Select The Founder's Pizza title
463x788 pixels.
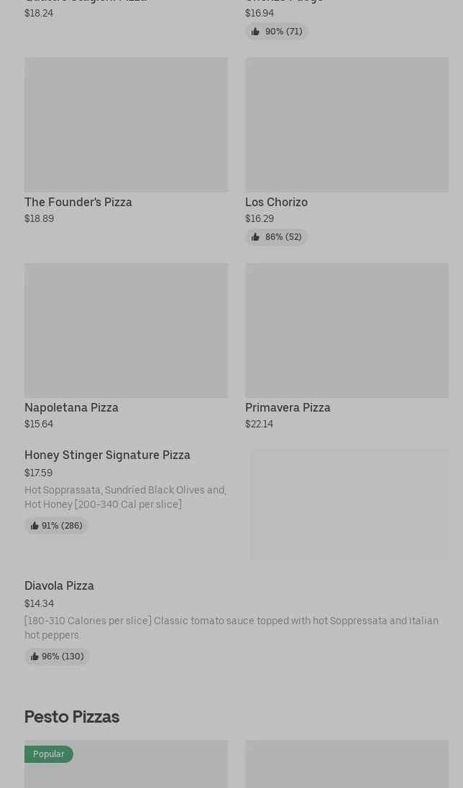tap(78, 202)
